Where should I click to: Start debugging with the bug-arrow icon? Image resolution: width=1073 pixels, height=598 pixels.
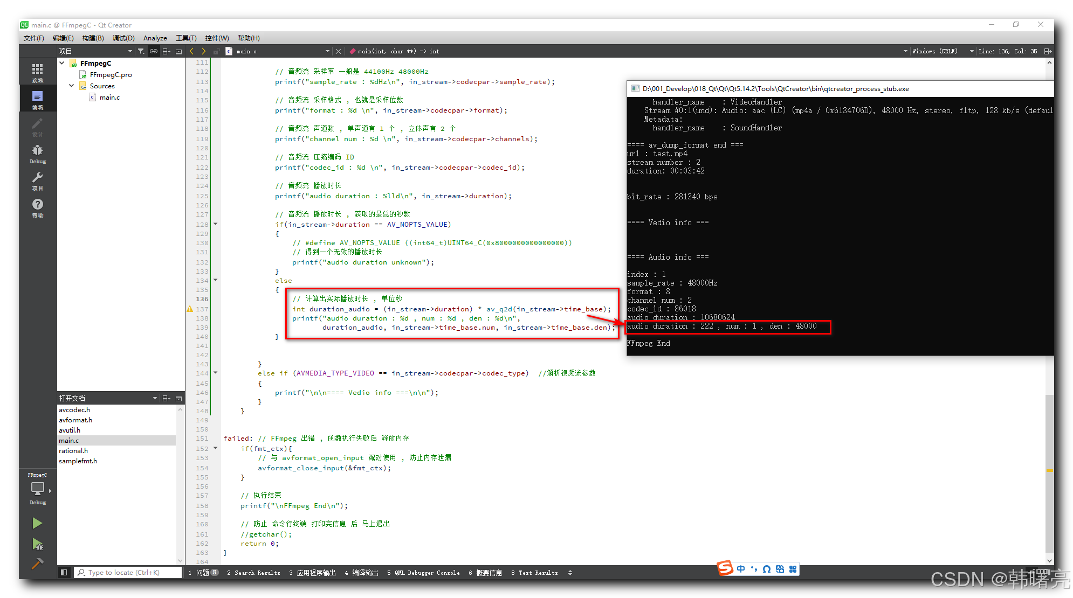click(x=37, y=544)
